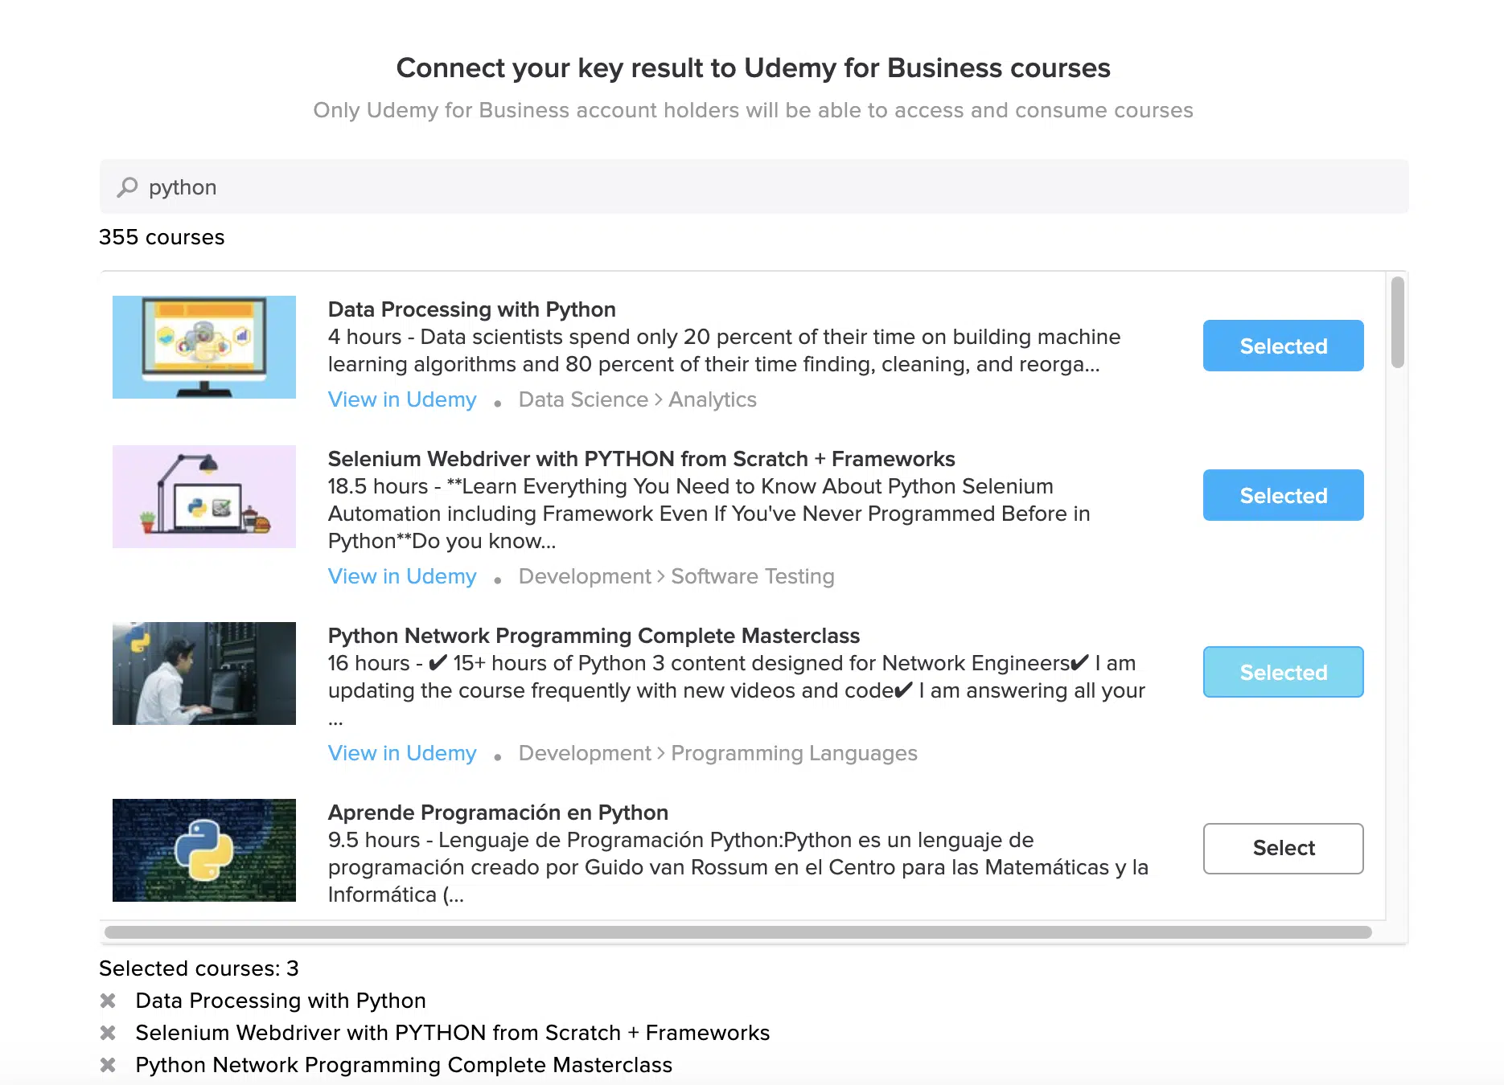Open View in Udemy for Selenium Webdriver course
1504x1085 pixels.
402,576
